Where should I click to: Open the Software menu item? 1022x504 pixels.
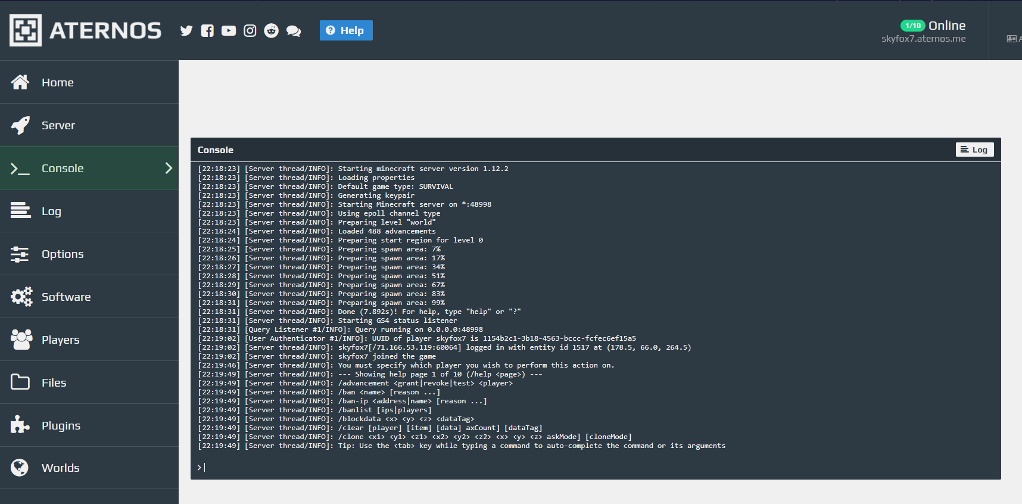coord(89,297)
